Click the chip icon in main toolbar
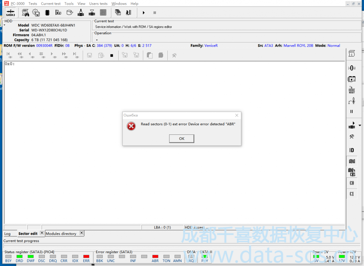The height and width of the screenshot is (266, 364). tap(47, 12)
